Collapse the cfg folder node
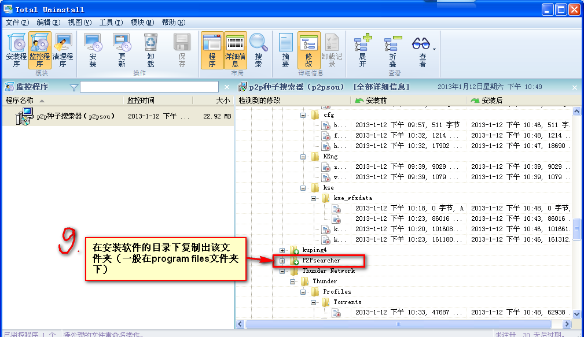 pos(303,115)
